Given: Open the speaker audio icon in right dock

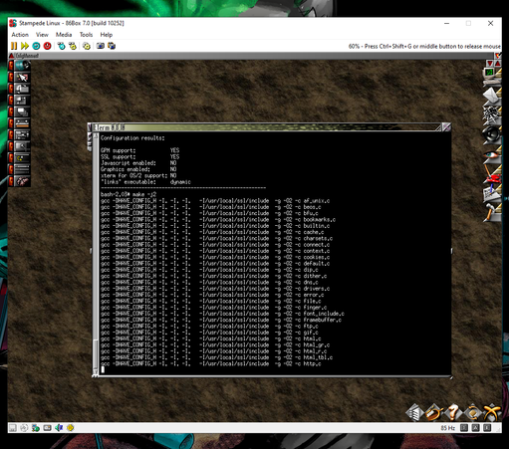Looking at the screenshot, I should (x=491, y=134).
